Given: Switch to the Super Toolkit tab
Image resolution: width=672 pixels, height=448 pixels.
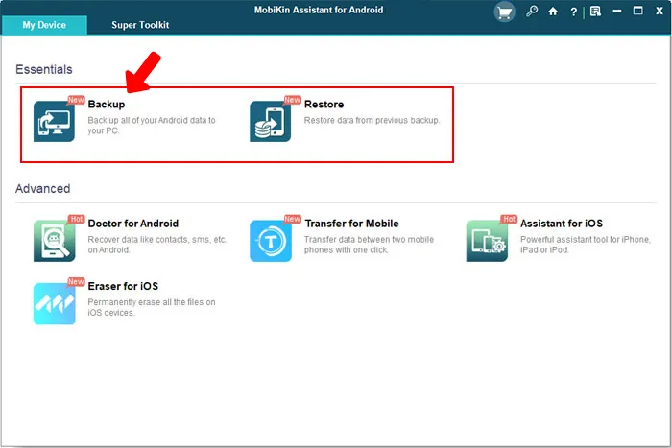Looking at the screenshot, I should (140, 25).
